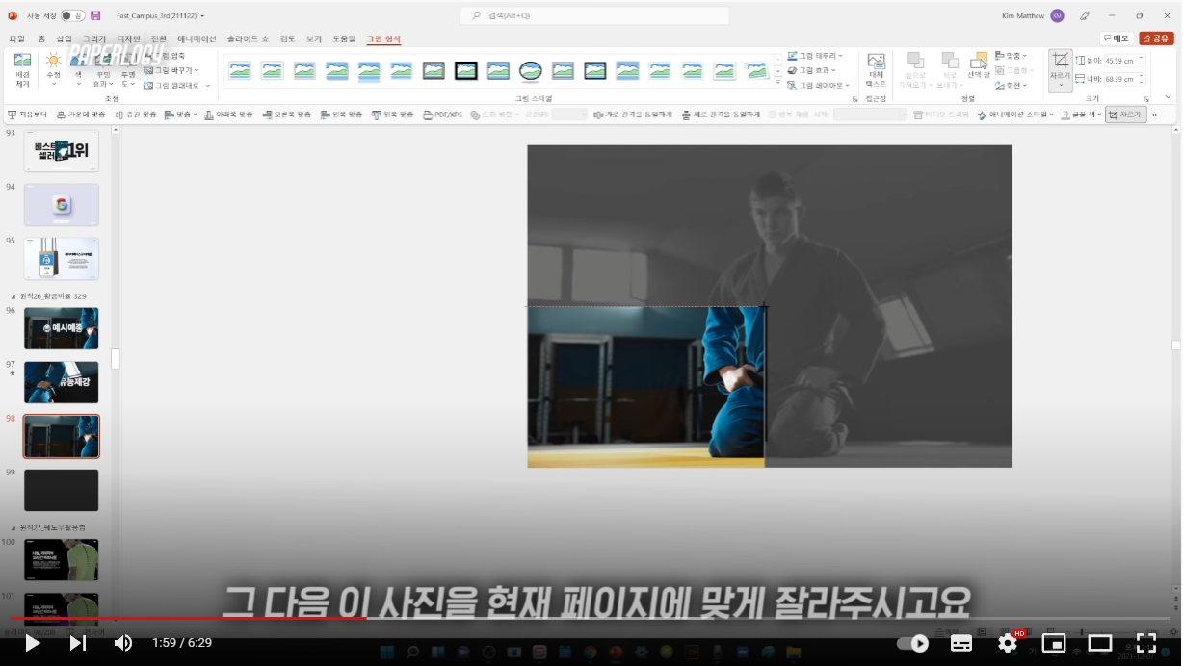1183x666 pixels.
Task: Enter YouTube fullscreen mode
Action: coord(1146,642)
